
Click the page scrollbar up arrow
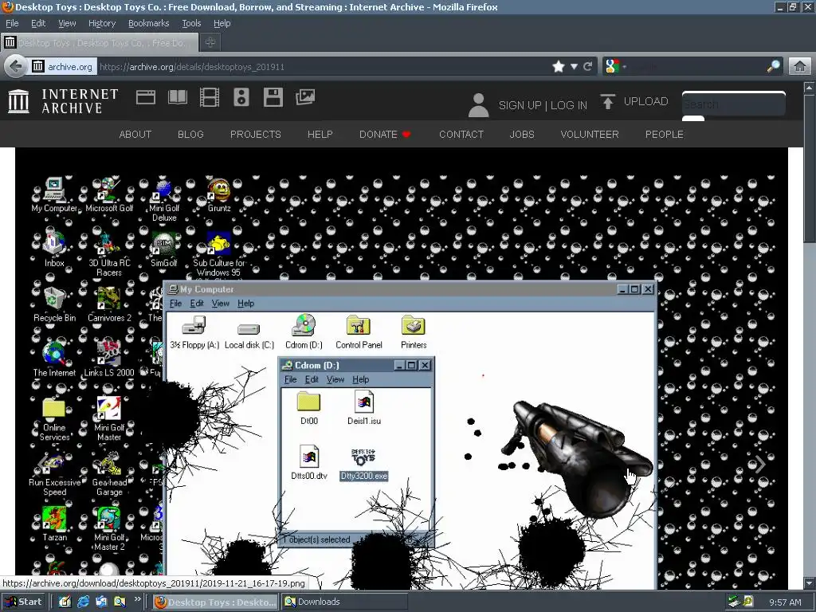810,88
